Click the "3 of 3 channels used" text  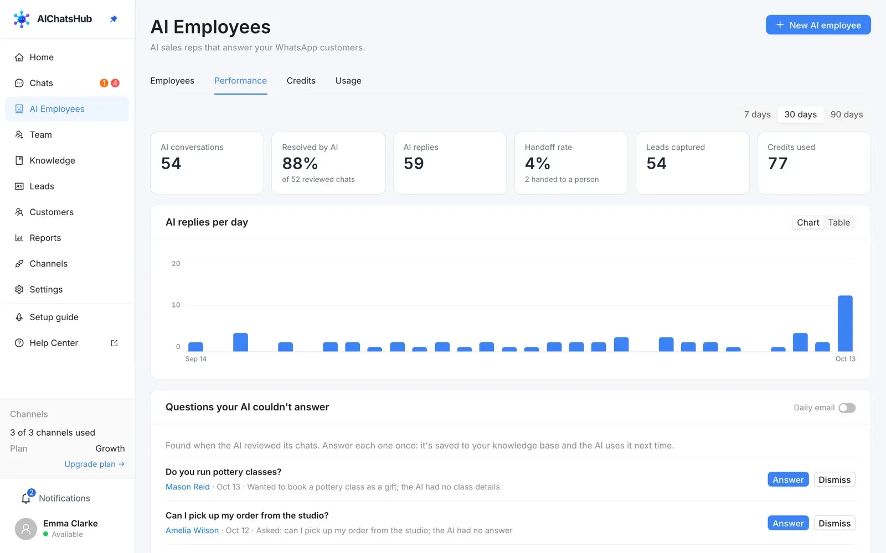(x=53, y=432)
